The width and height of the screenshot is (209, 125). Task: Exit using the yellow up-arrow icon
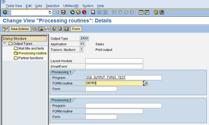[78, 12]
